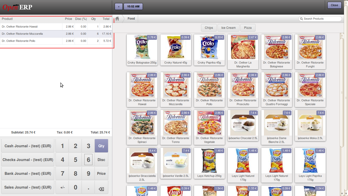Add Ristorante Pollo product tile
348x196 pixels.
click(x=209, y=90)
